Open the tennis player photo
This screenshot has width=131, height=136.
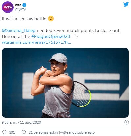pos(65,83)
